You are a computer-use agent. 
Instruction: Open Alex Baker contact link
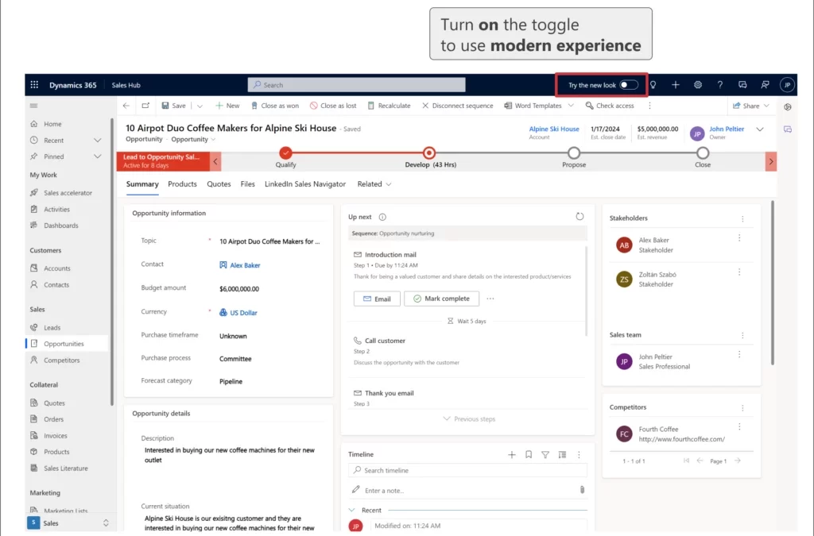point(245,265)
